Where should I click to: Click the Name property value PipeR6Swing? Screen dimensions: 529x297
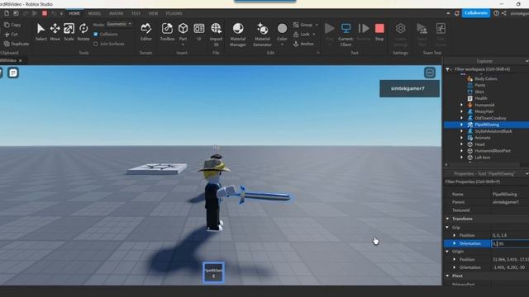tap(505, 195)
